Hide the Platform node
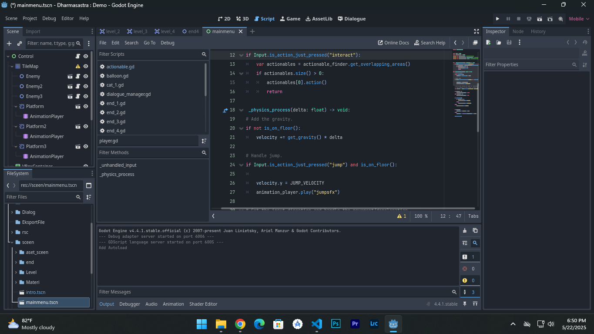Screen dimensions: 594x334 click(86, 106)
